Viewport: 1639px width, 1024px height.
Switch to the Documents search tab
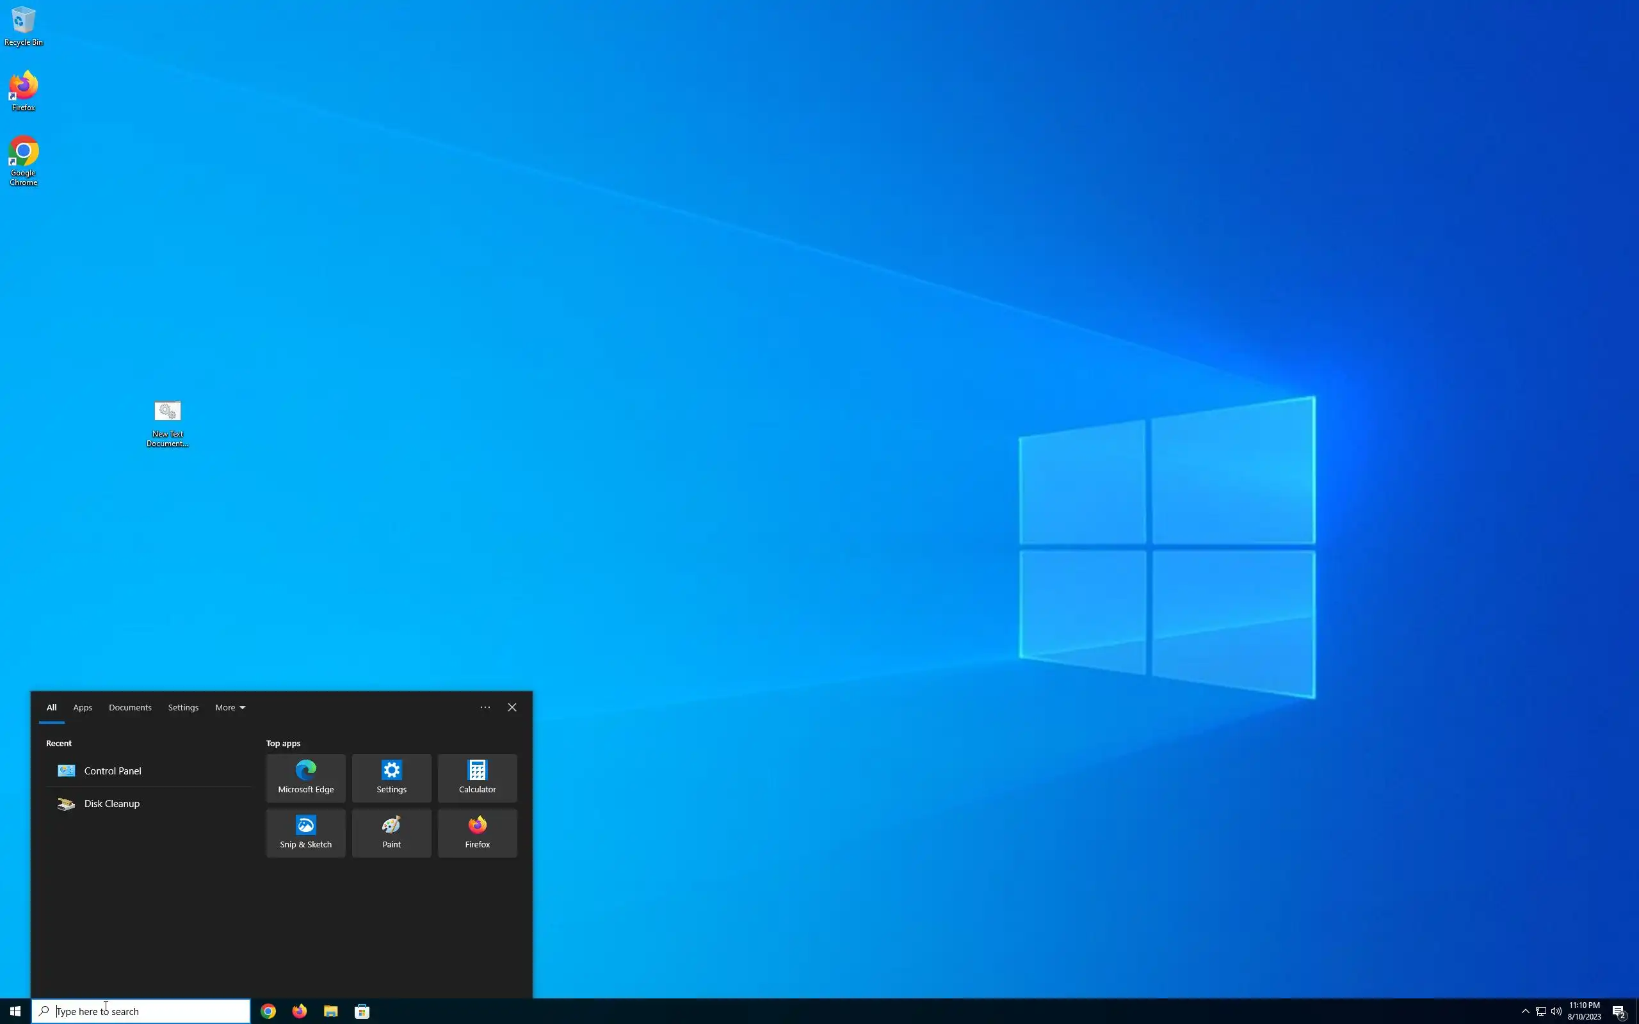point(130,707)
